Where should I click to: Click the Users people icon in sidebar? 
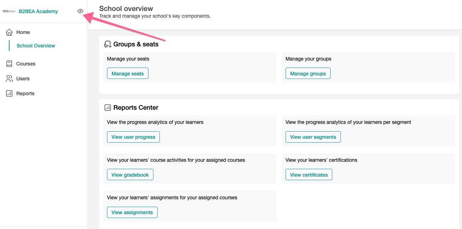click(x=9, y=79)
